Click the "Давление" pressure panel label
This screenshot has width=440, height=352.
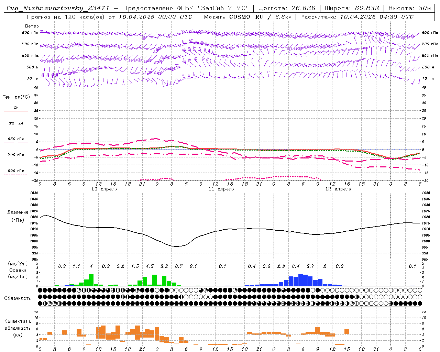[18, 212]
